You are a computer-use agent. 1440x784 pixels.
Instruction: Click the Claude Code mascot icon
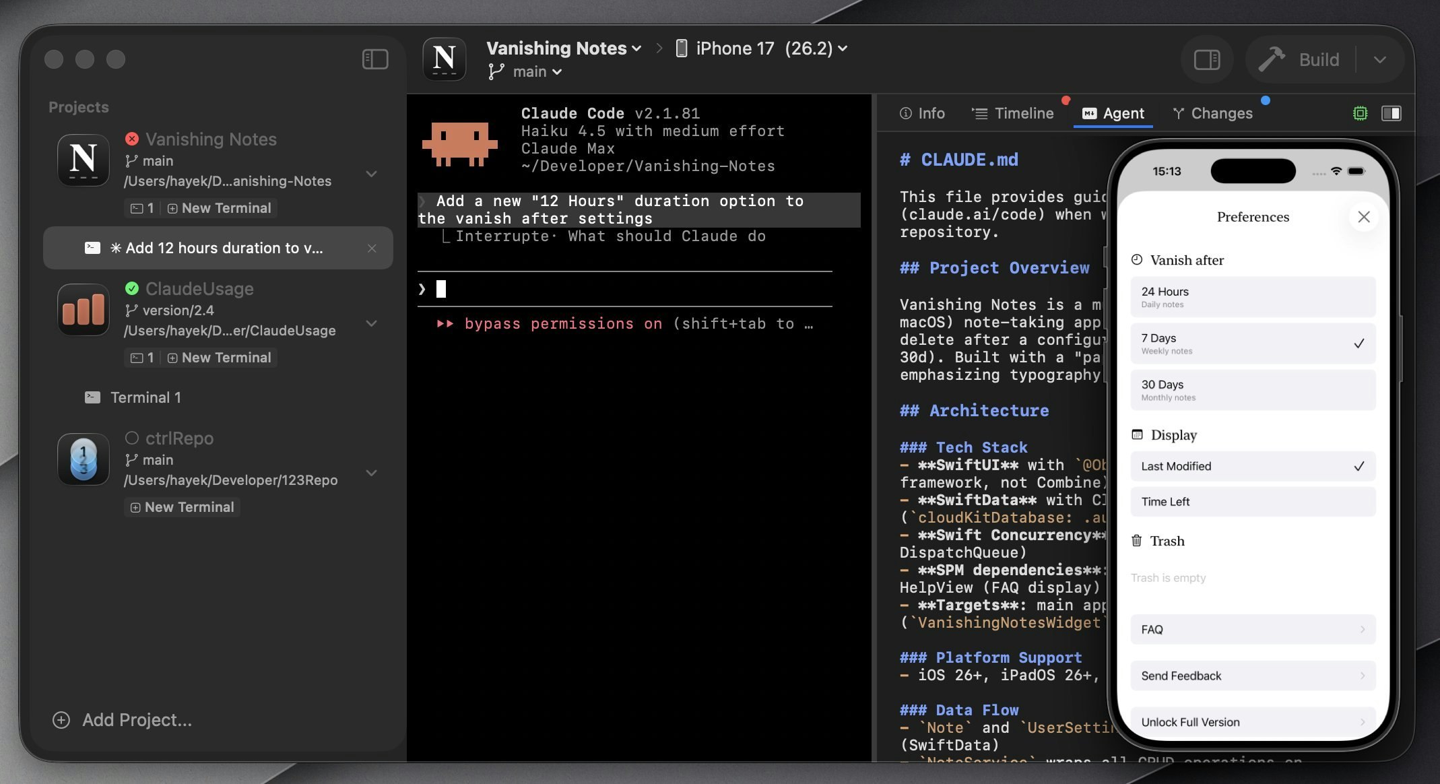(x=460, y=143)
